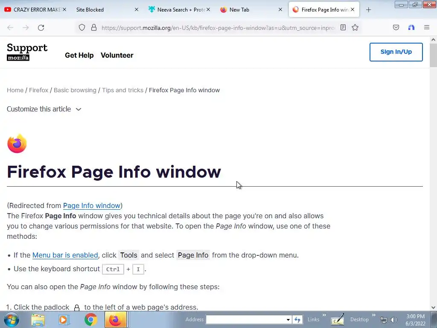The width and height of the screenshot is (437, 328).
Task: Open Firefox hamburger application menu
Action: 427,27
